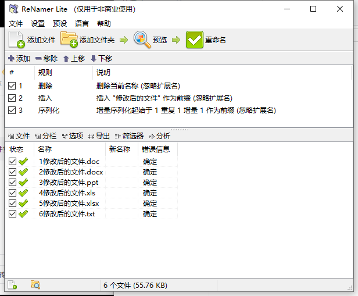This screenshot has height=296, width=358.
Task: Open the 分析 analyze dropdown
Action: click(x=159, y=136)
